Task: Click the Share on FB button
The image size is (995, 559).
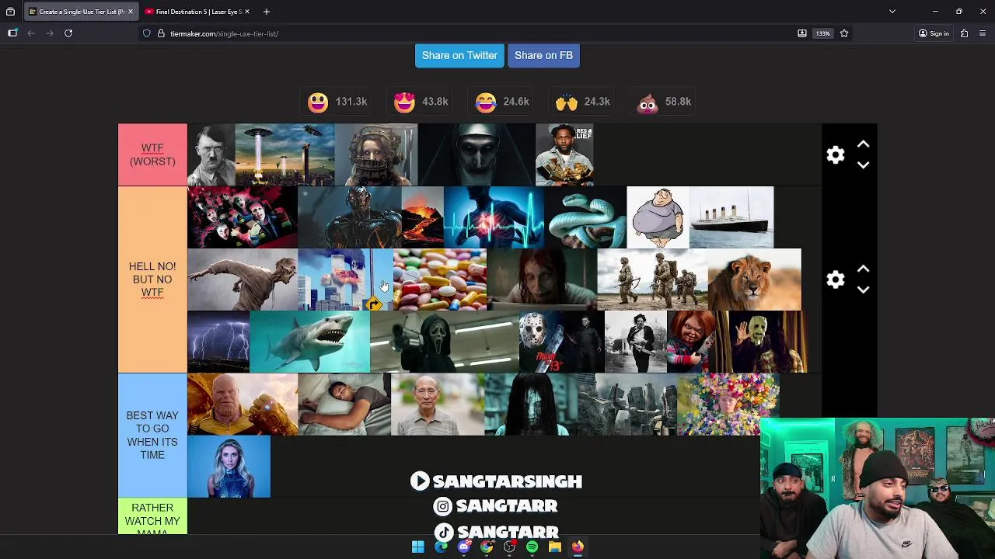Action: [543, 55]
